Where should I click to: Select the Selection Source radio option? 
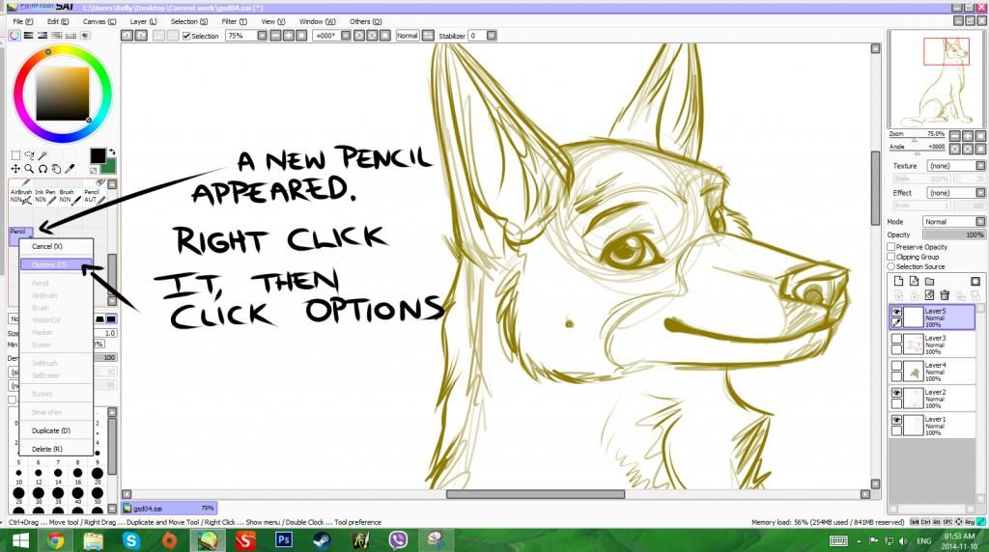(891, 266)
